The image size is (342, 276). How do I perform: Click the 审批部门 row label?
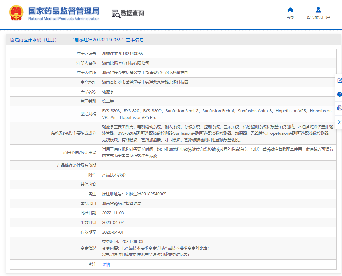(88, 203)
